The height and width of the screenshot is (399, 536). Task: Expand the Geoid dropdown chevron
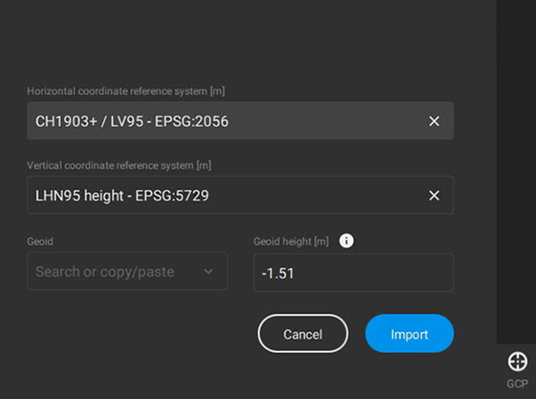(x=208, y=271)
